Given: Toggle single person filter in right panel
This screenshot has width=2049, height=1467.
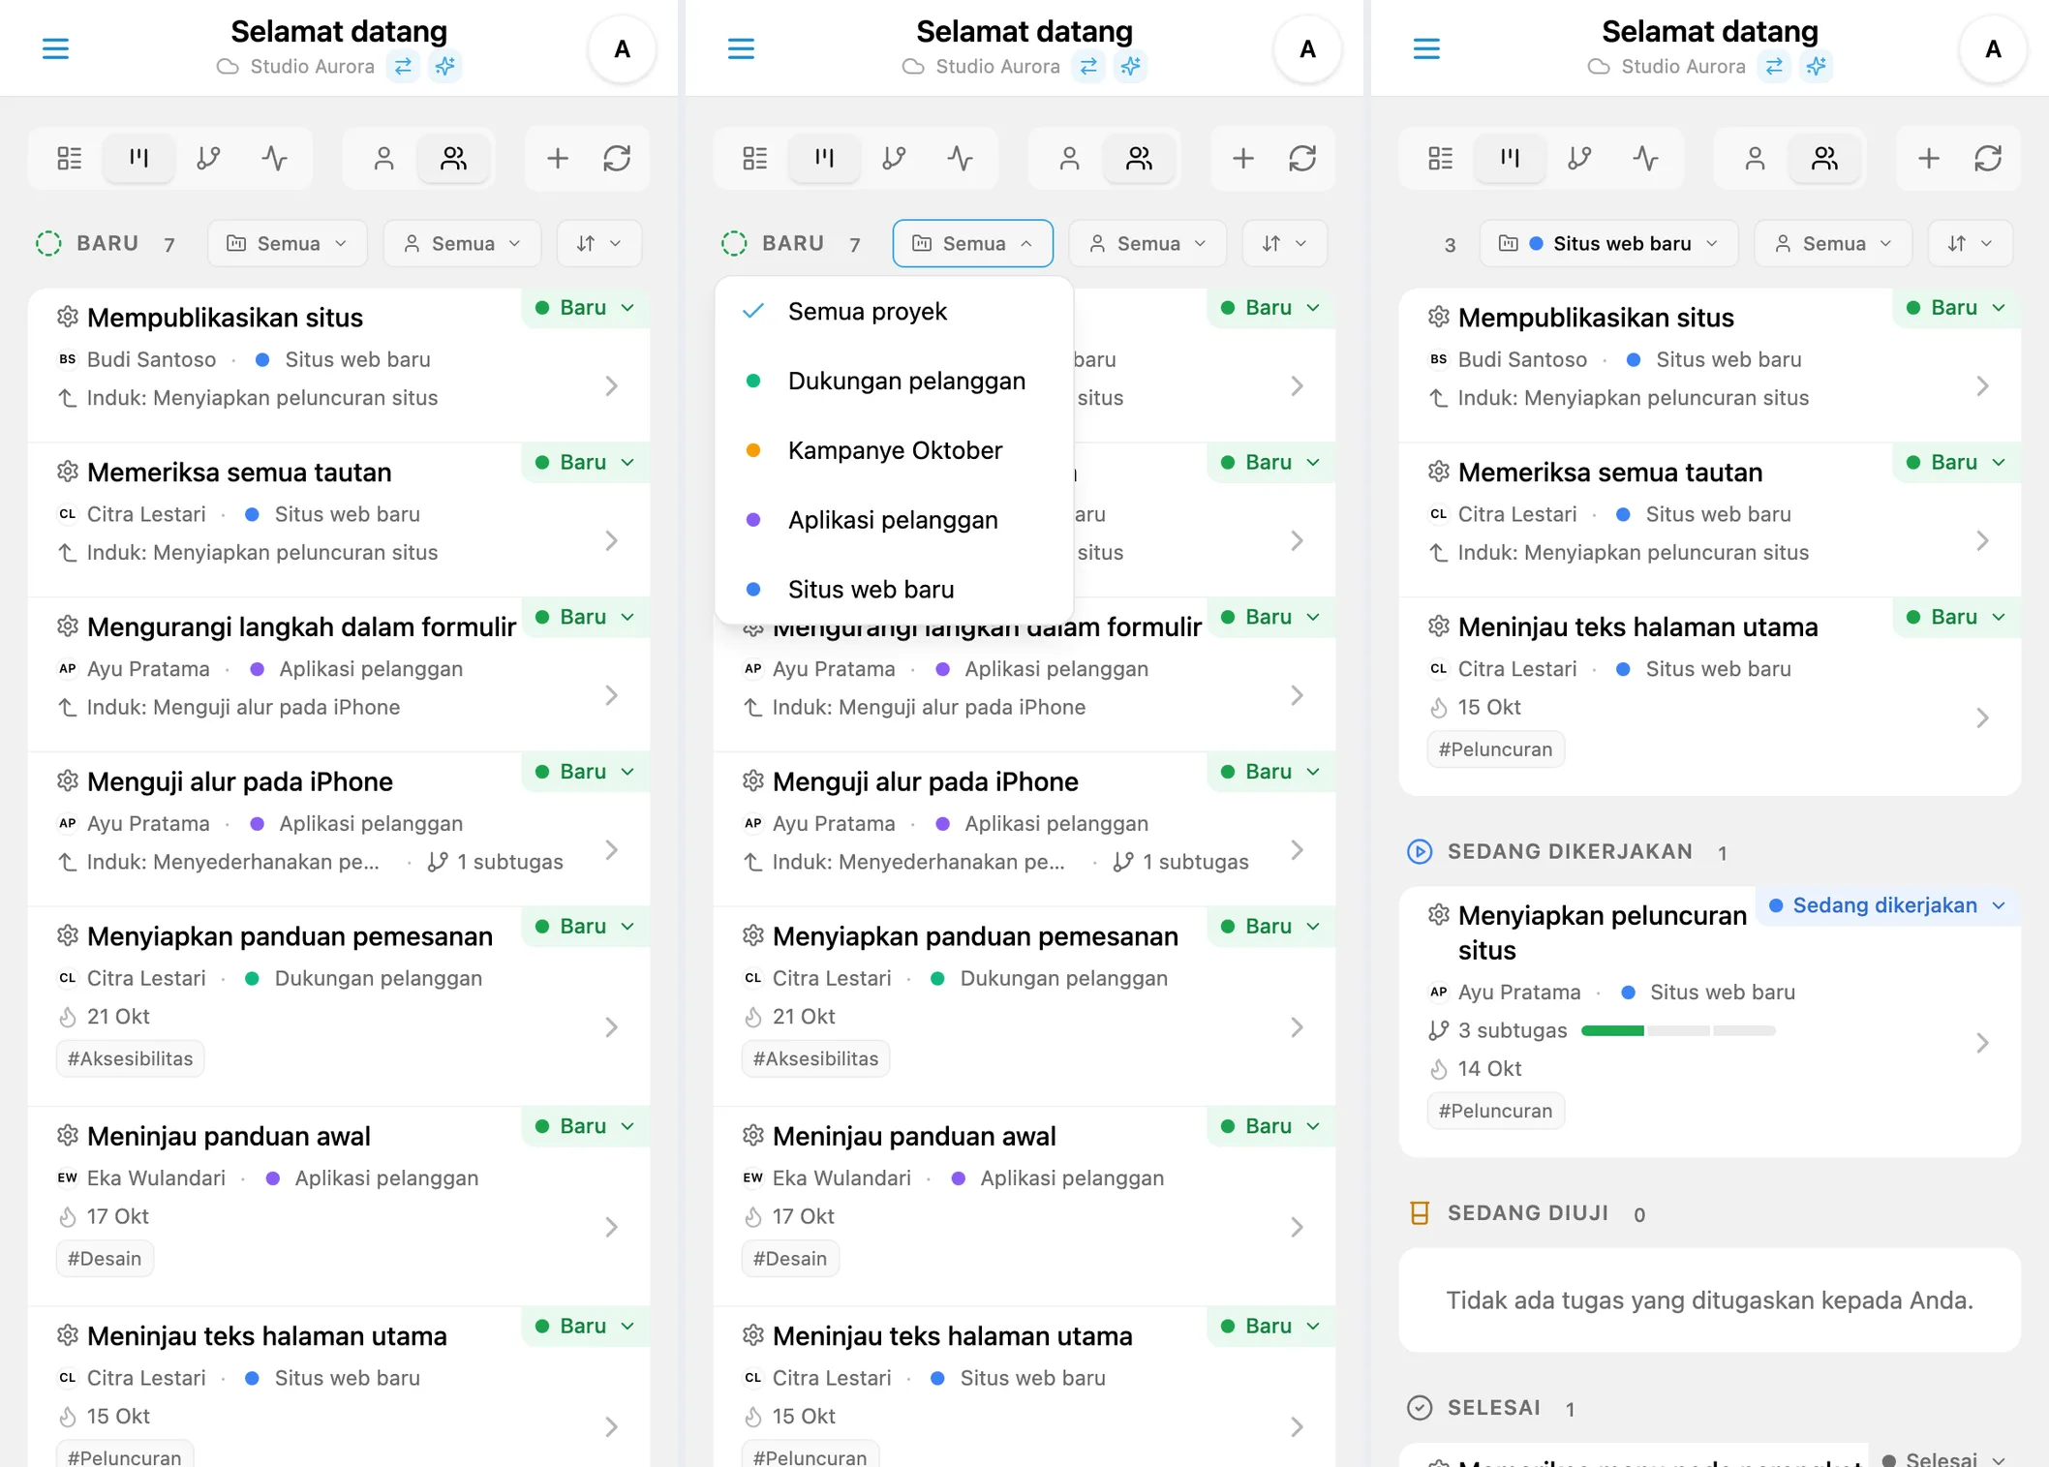Looking at the screenshot, I should [1756, 158].
